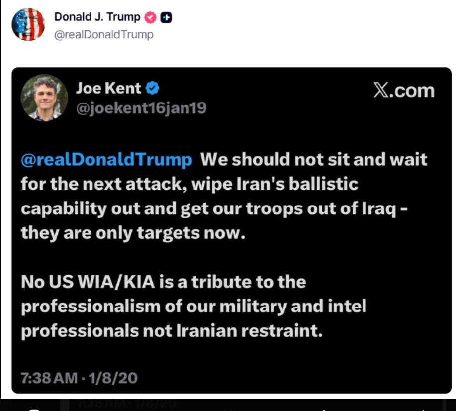Open the Joe Kent display name
This screenshot has width=456, height=411.
click(108, 89)
